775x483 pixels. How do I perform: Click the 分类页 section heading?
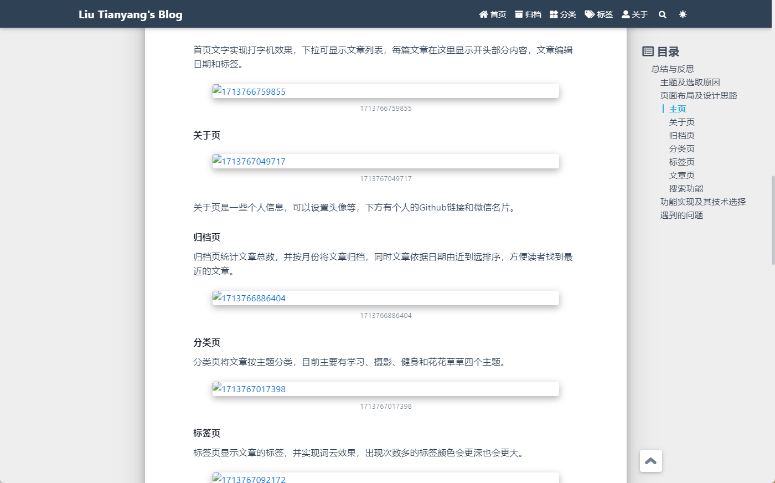pyautogui.click(x=206, y=342)
